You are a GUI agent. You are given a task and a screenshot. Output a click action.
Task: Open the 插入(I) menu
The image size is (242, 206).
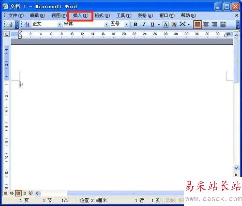(80, 15)
